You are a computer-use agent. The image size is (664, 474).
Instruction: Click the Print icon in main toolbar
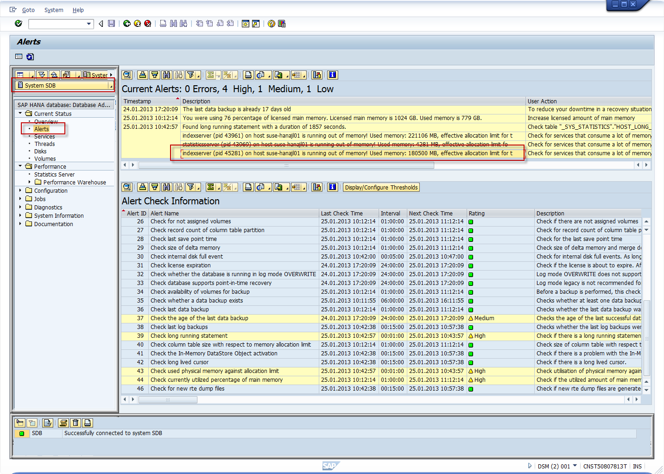click(163, 24)
